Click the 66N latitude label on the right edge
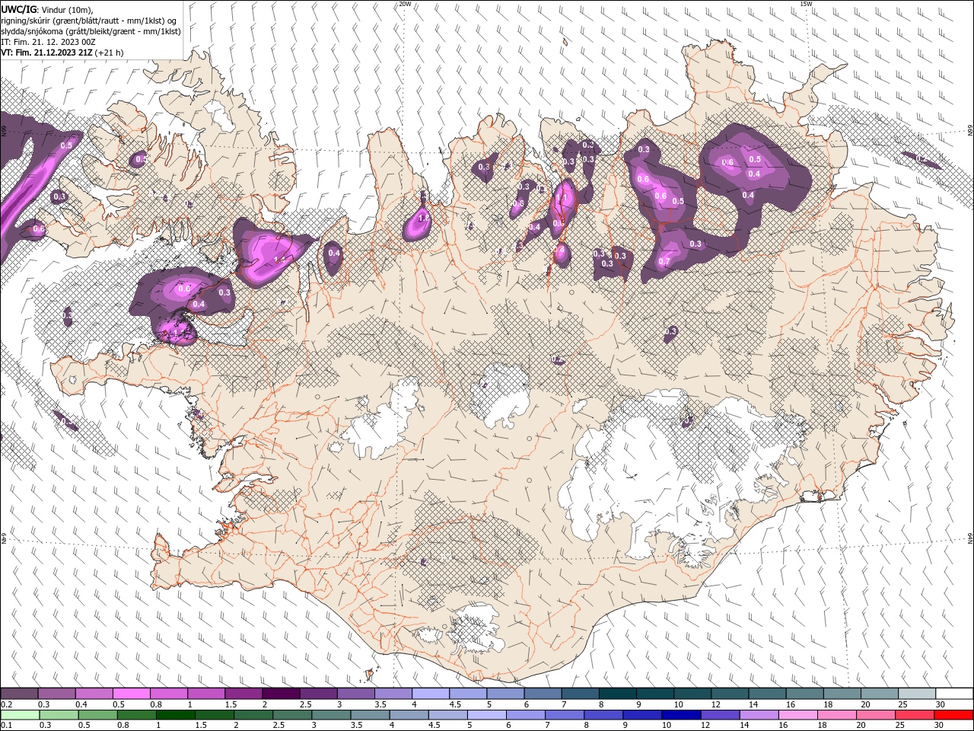This screenshot has width=974, height=731. pyautogui.click(x=969, y=131)
